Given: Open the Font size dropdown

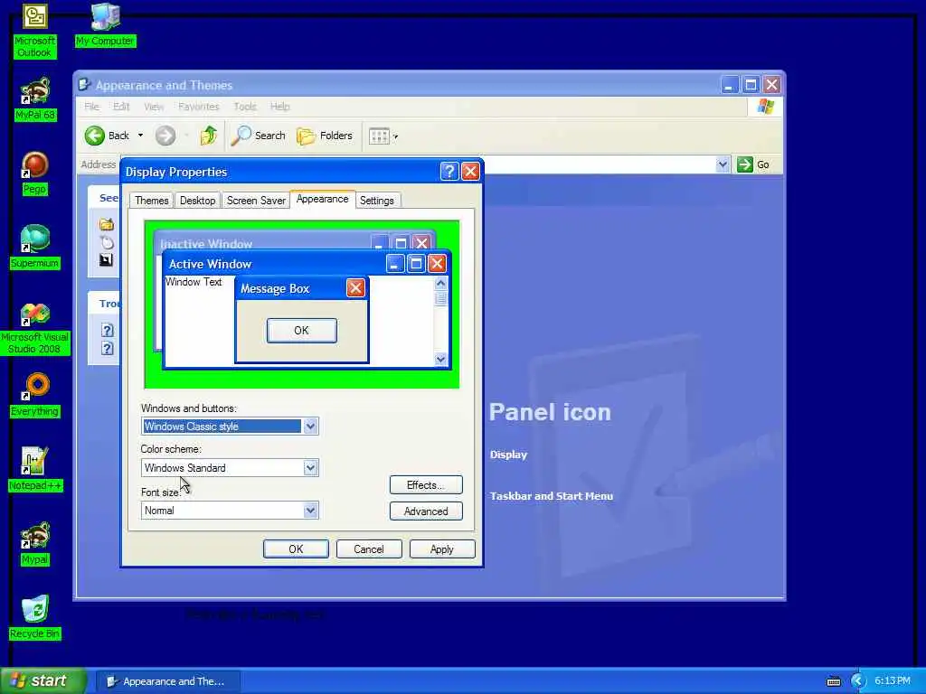Looking at the screenshot, I should [x=311, y=511].
